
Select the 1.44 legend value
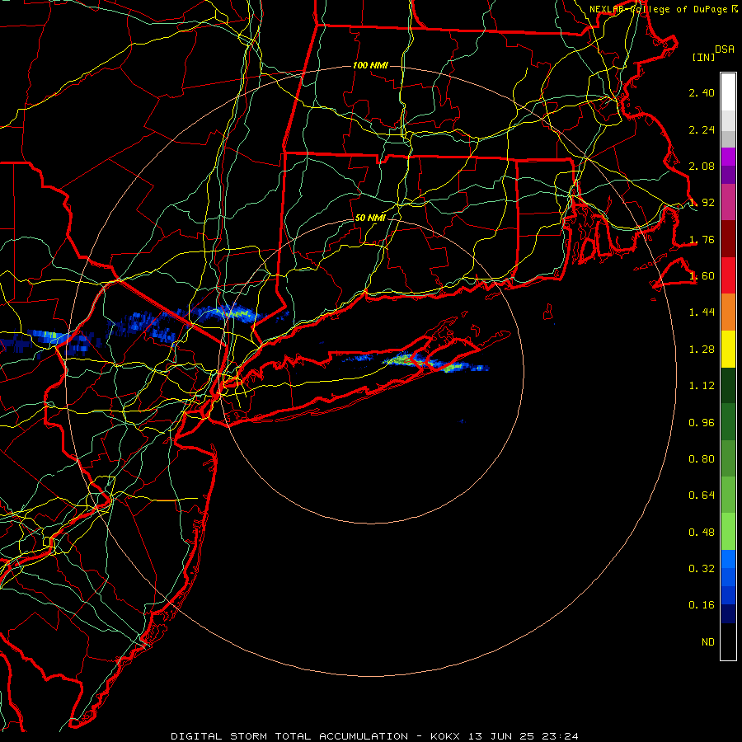pyautogui.click(x=702, y=312)
